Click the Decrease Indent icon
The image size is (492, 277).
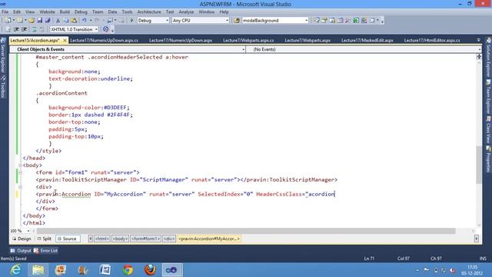(16, 29)
